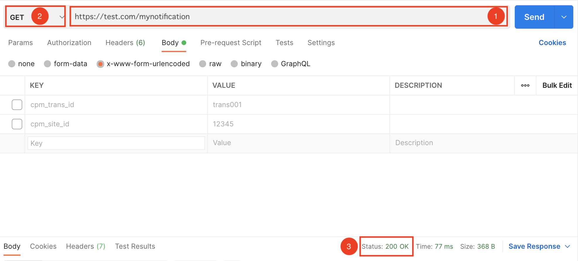Click the trans001 value cell
Screen dimensions: 578x261
click(299, 105)
